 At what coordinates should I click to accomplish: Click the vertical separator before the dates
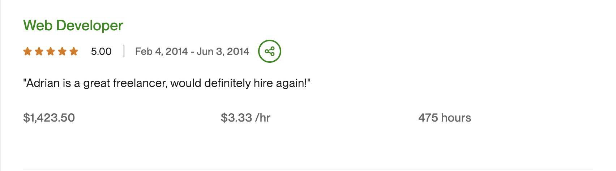click(124, 51)
